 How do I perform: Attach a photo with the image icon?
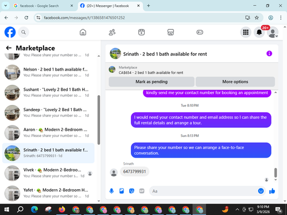click(122, 191)
